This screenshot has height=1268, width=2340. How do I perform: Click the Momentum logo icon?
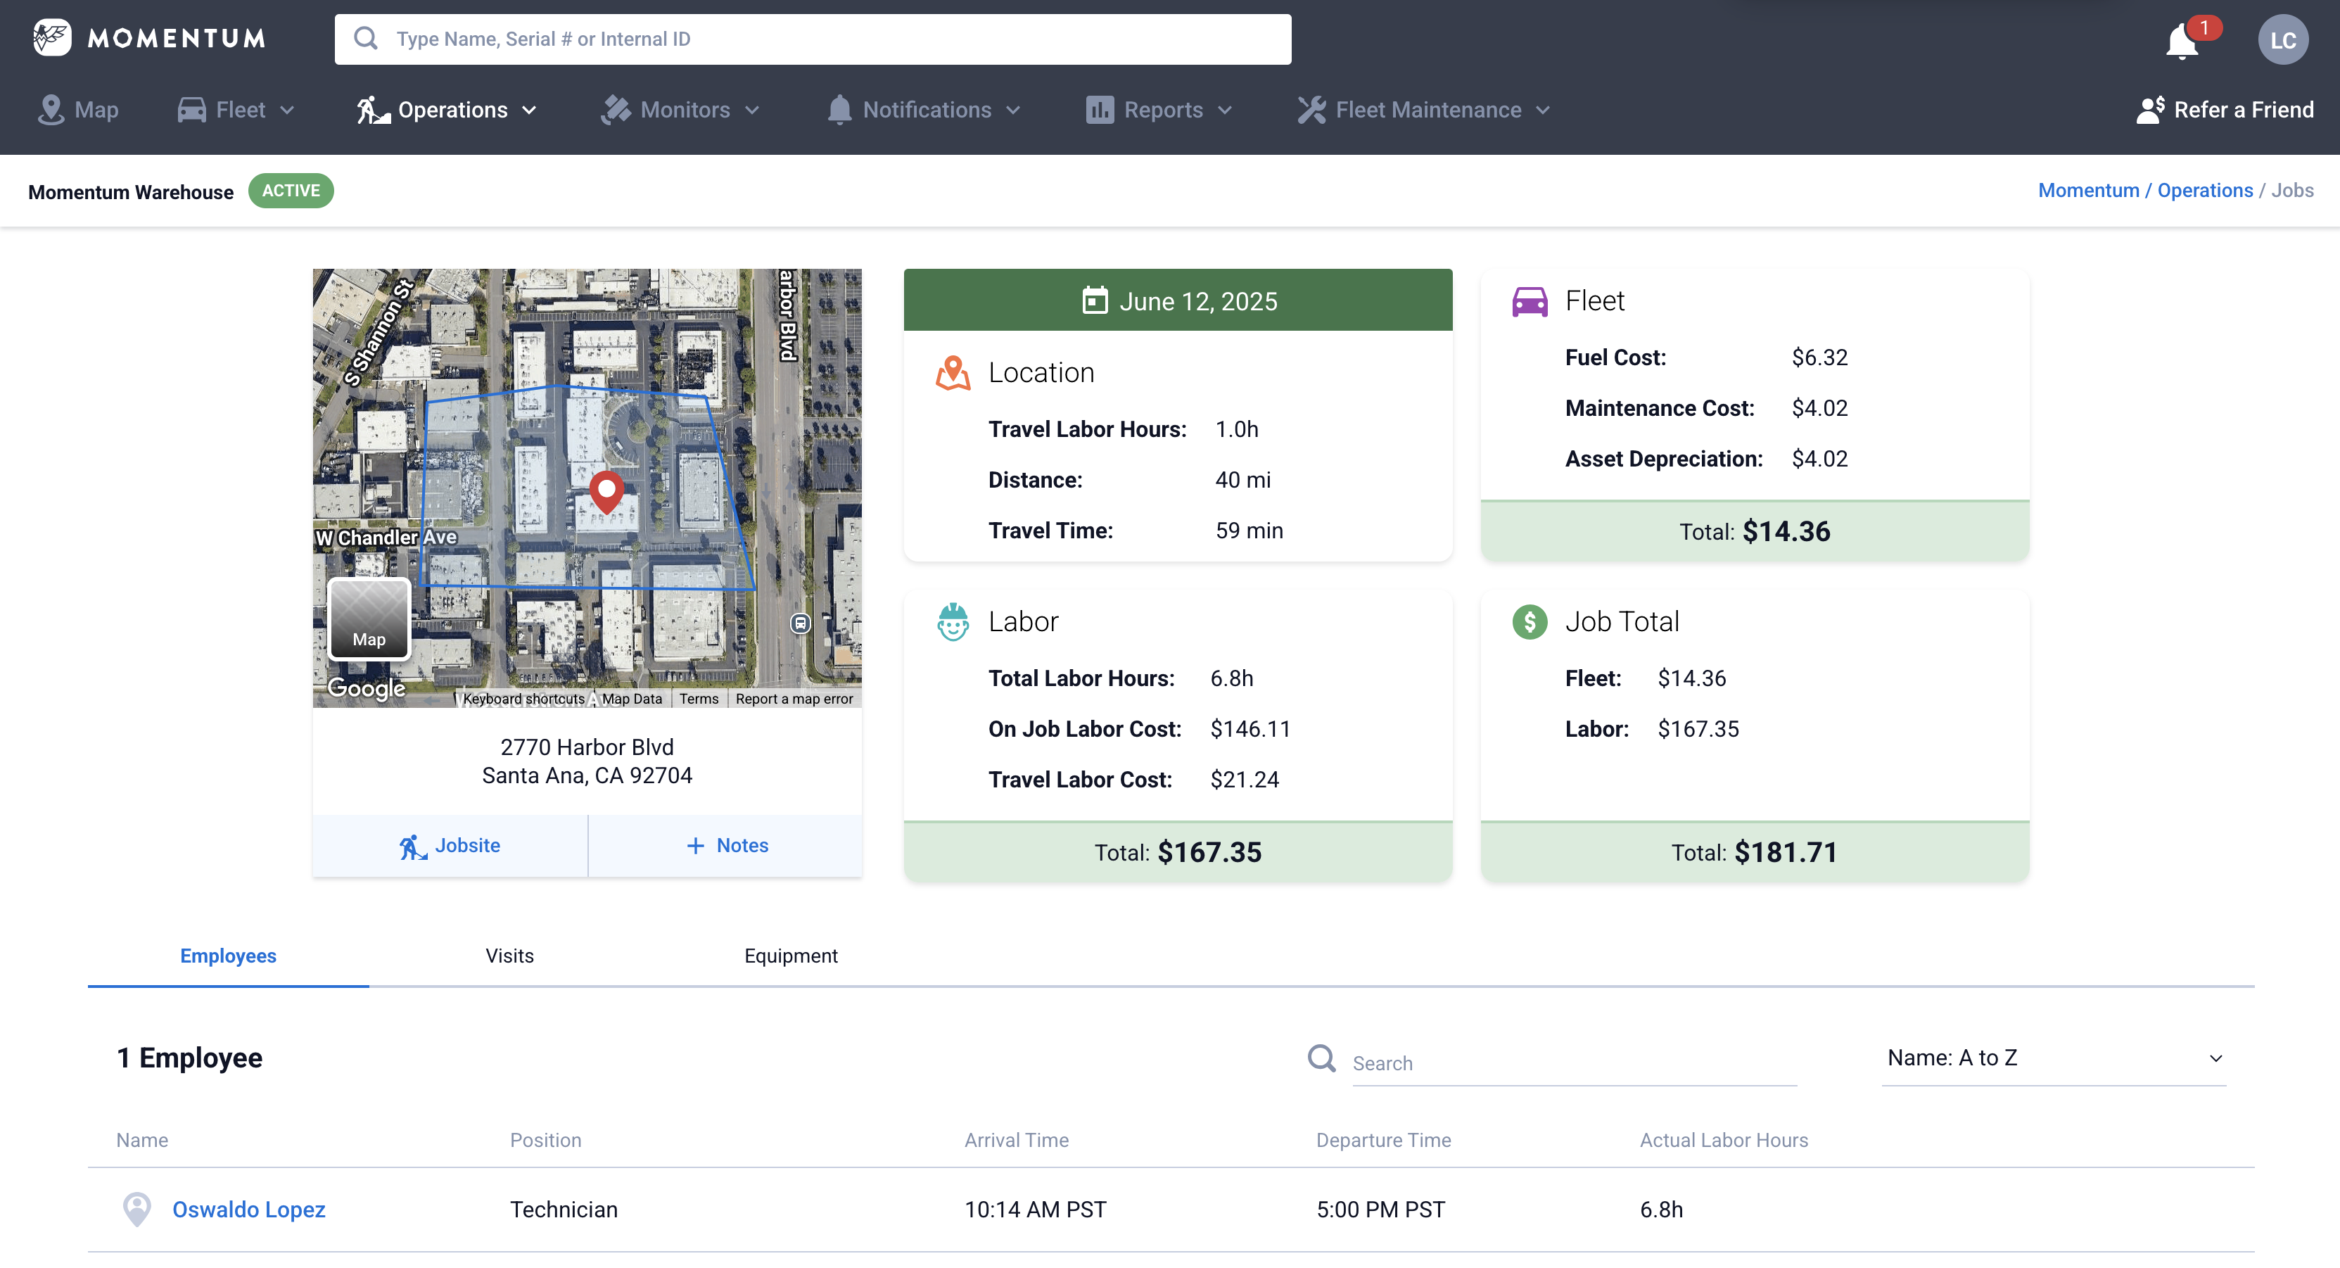point(52,37)
